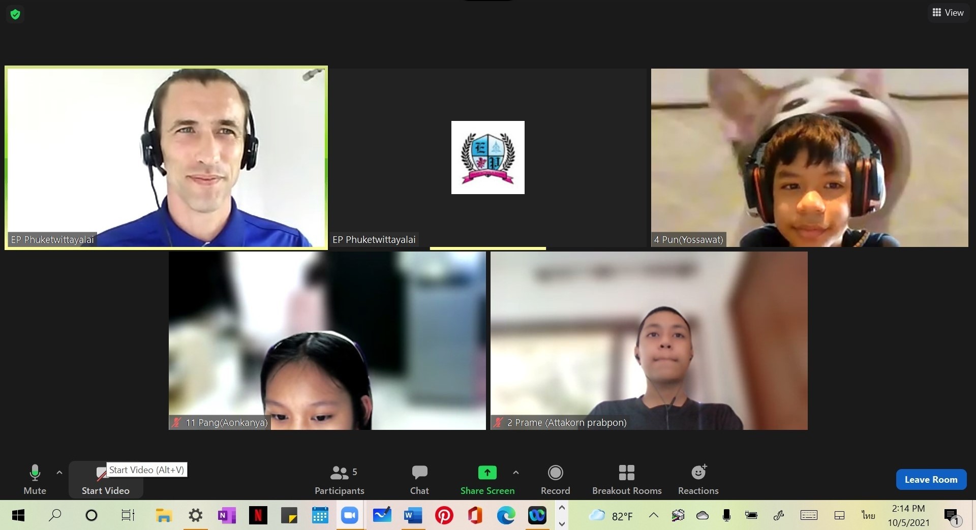Select the 11 Pang(Aonkanya) video tile
Viewport: 976px width, 530px height.
[x=327, y=340]
